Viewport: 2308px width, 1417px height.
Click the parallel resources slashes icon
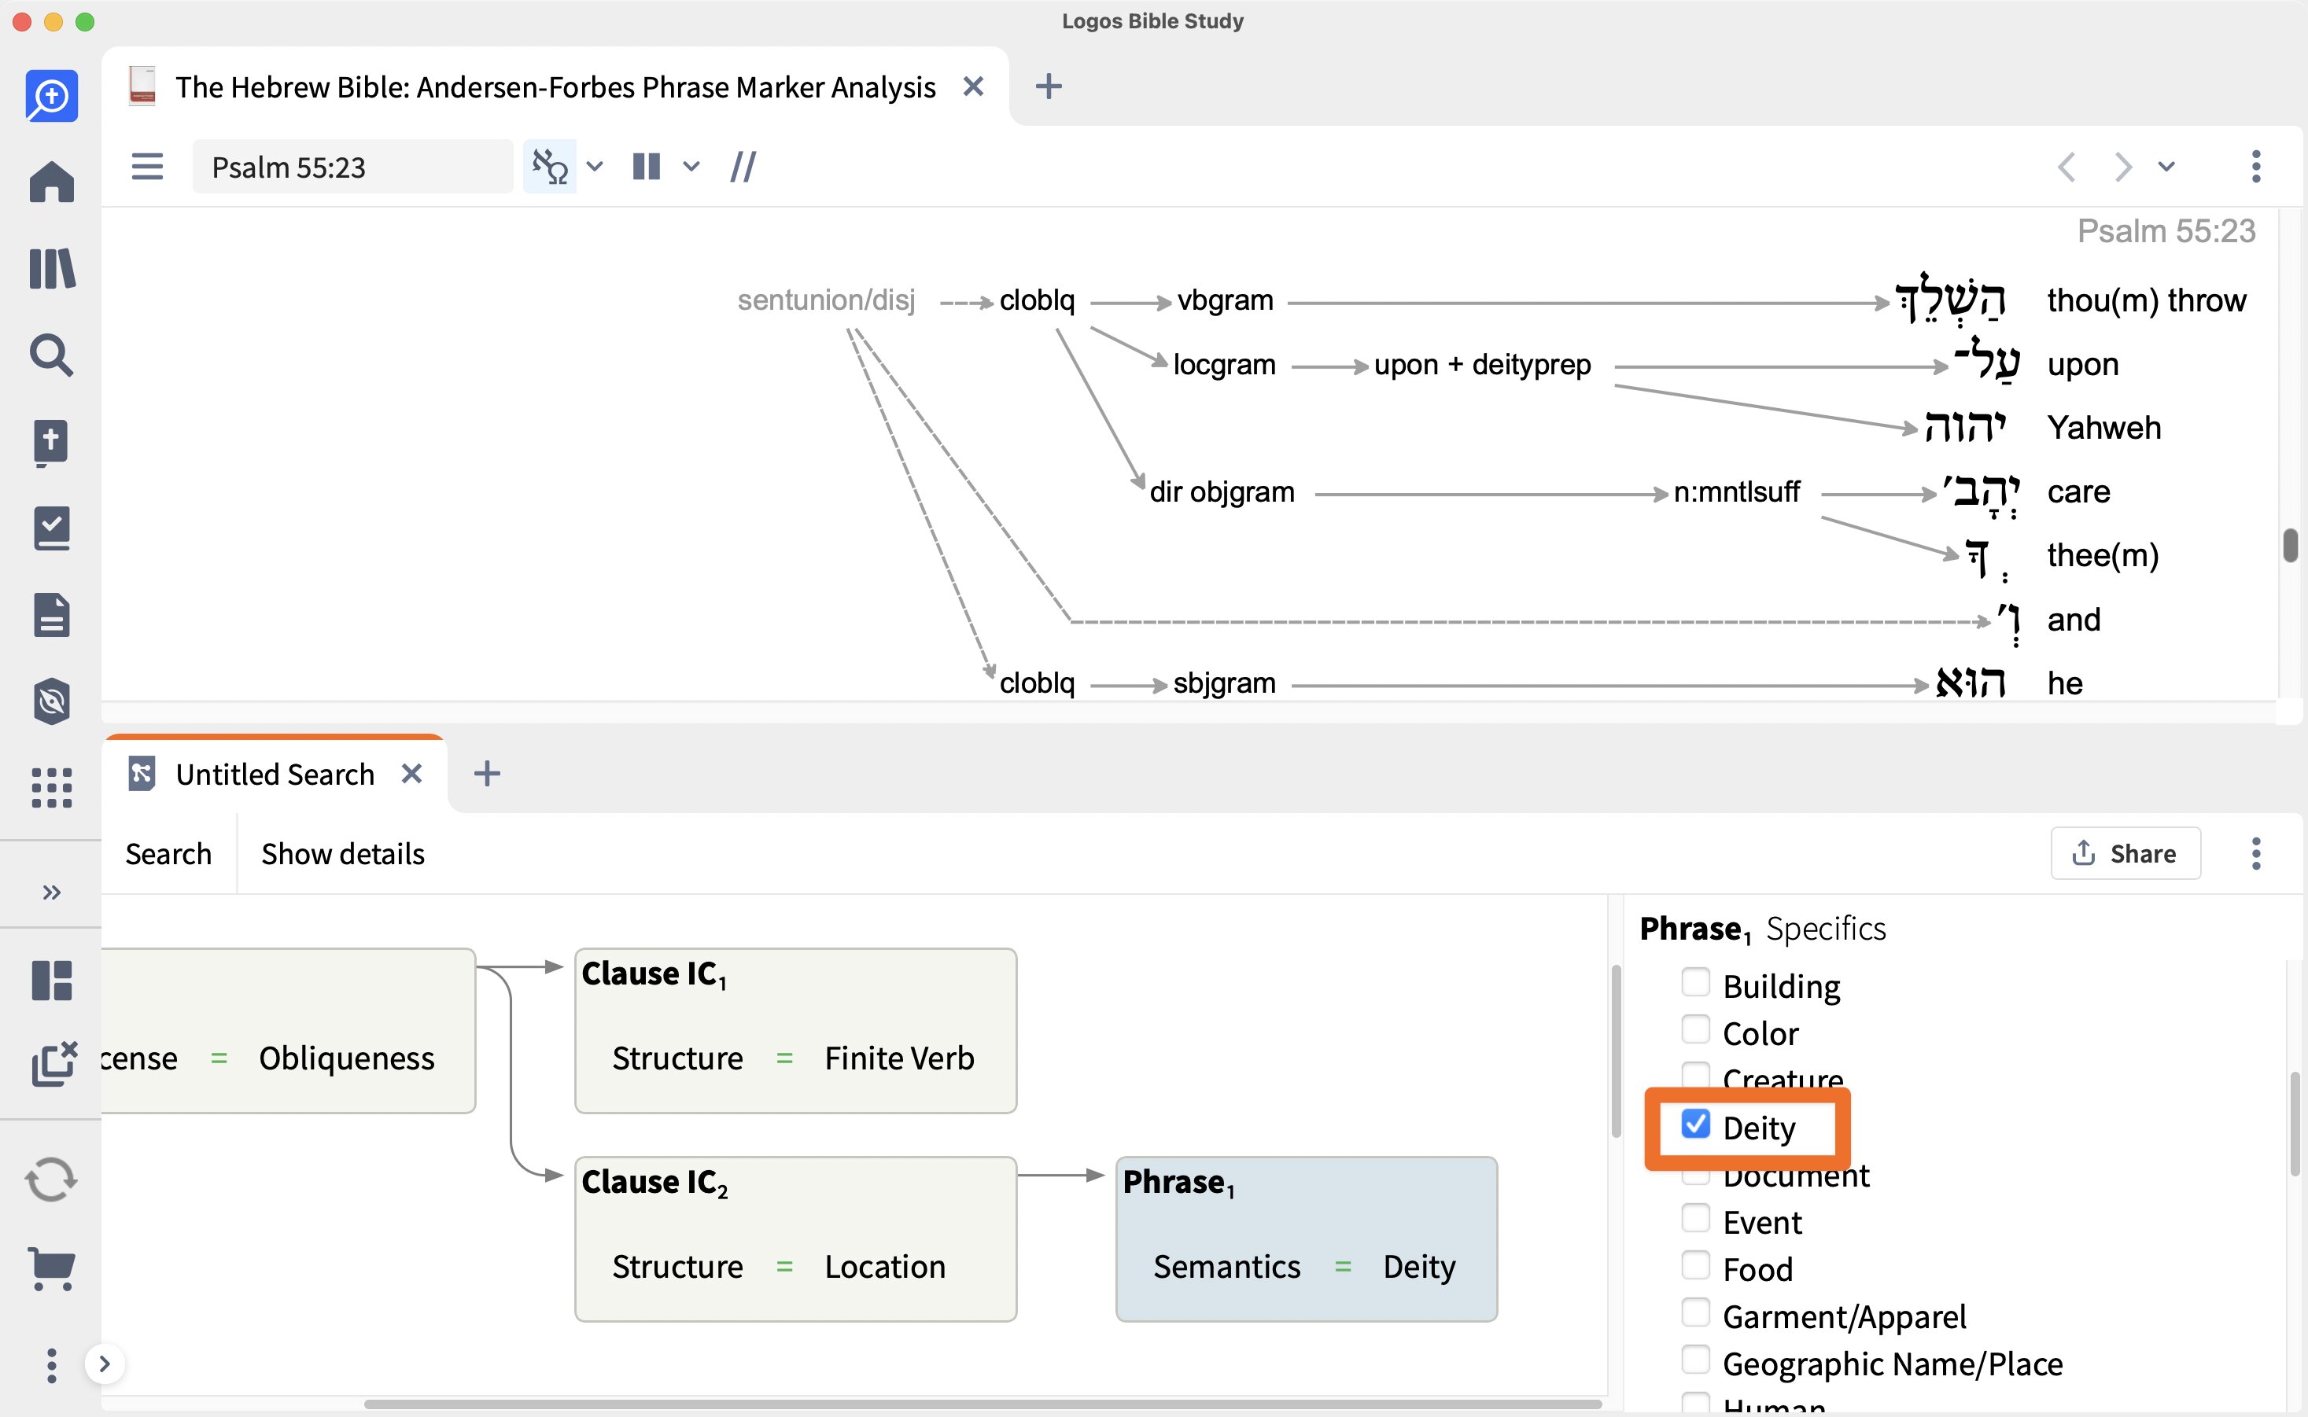[743, 167]
